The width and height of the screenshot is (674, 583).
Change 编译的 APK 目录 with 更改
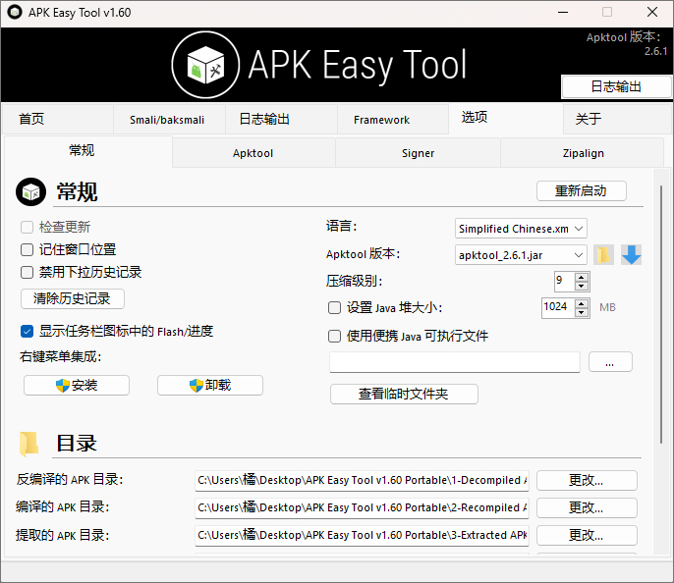[587, 507]
